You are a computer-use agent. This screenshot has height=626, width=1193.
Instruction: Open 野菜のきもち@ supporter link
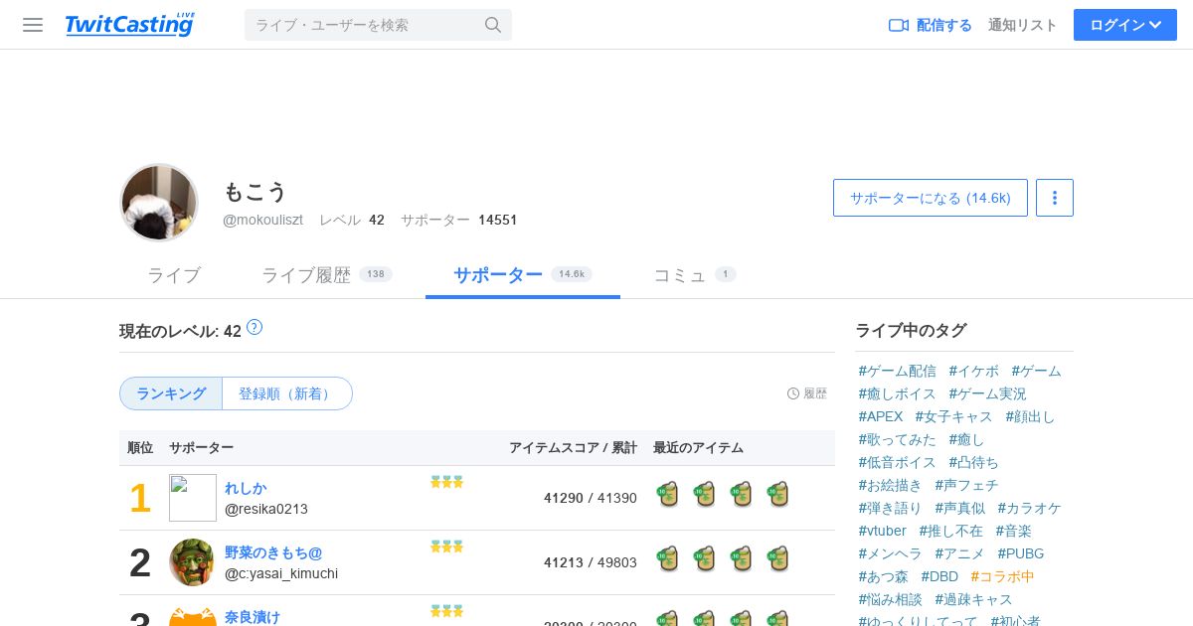pos(273,552)
